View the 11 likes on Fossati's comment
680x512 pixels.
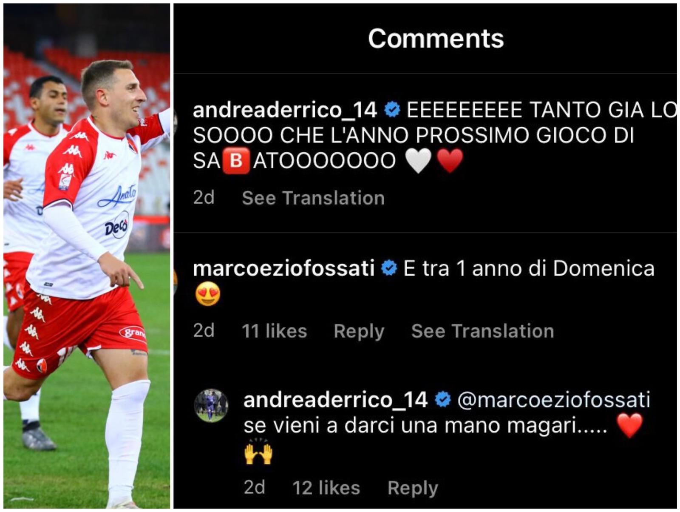click(274, 331)
